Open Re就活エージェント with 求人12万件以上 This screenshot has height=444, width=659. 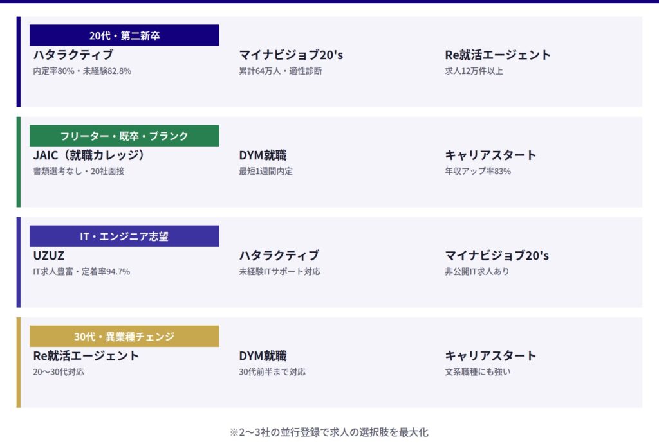(497, 55)
